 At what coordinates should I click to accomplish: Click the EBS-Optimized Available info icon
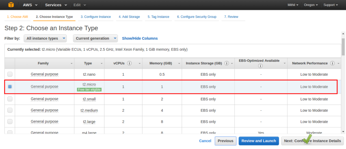coord(261,66)
